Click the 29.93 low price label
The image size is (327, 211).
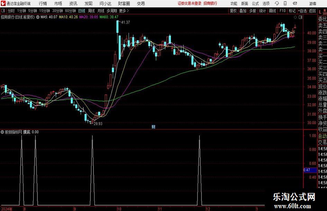point(98,124)
